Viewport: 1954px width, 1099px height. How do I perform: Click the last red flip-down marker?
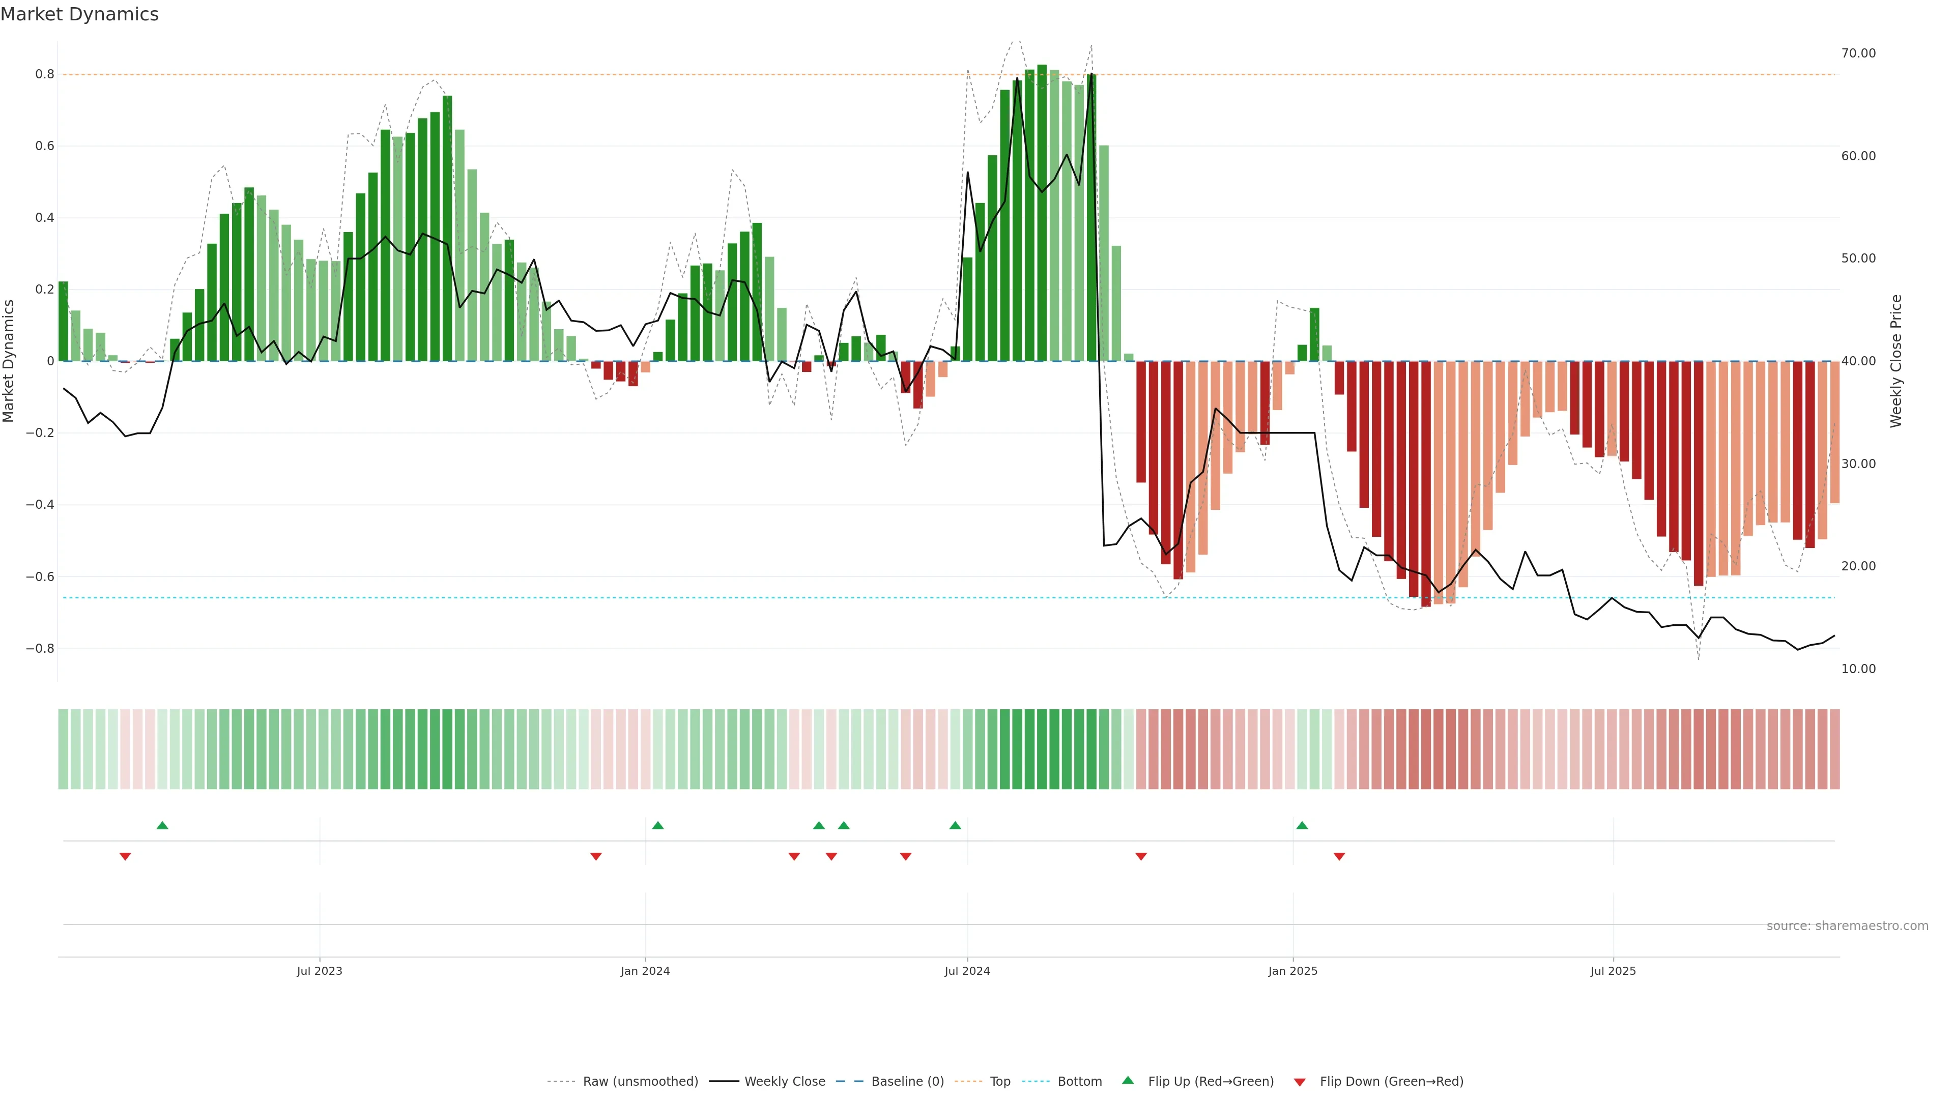point(1339,856)
